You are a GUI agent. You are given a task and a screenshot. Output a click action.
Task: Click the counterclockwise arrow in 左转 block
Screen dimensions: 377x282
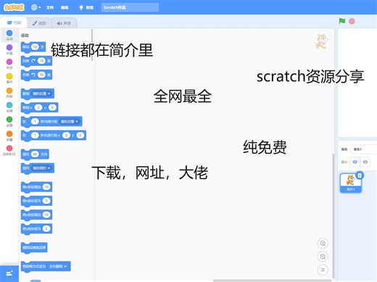coord(33,75)
